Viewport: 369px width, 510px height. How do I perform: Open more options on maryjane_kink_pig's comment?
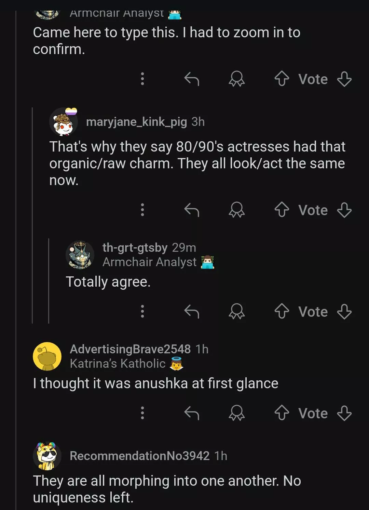coord(142,210)
